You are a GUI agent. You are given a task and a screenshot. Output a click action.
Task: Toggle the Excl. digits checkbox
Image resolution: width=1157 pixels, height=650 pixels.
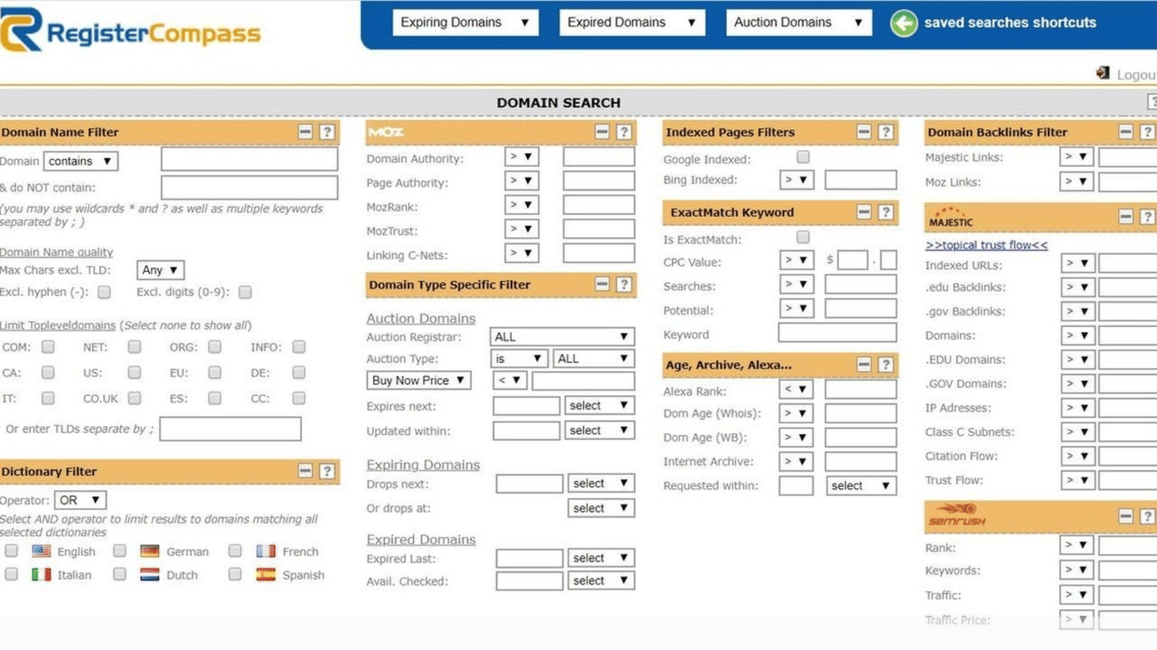coord(245,292)
